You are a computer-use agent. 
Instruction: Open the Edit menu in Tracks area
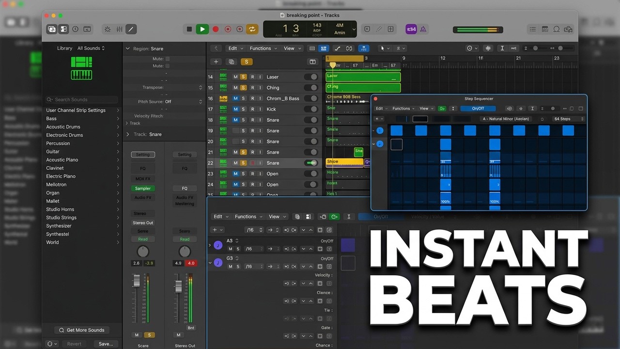click(x=235, y=48)
